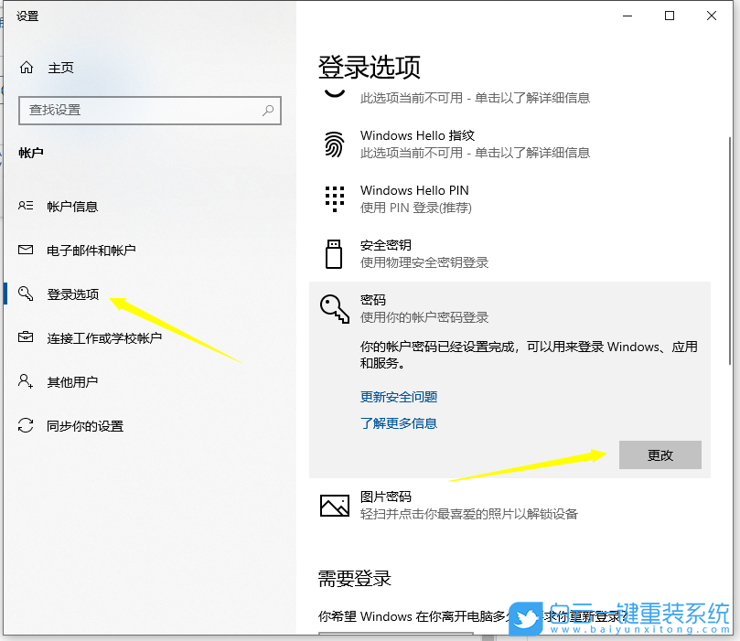Select the Windows Hello 指纹 fingerprint icon
The width and height of the screenshot is (740, 641).
coord(333,144)
